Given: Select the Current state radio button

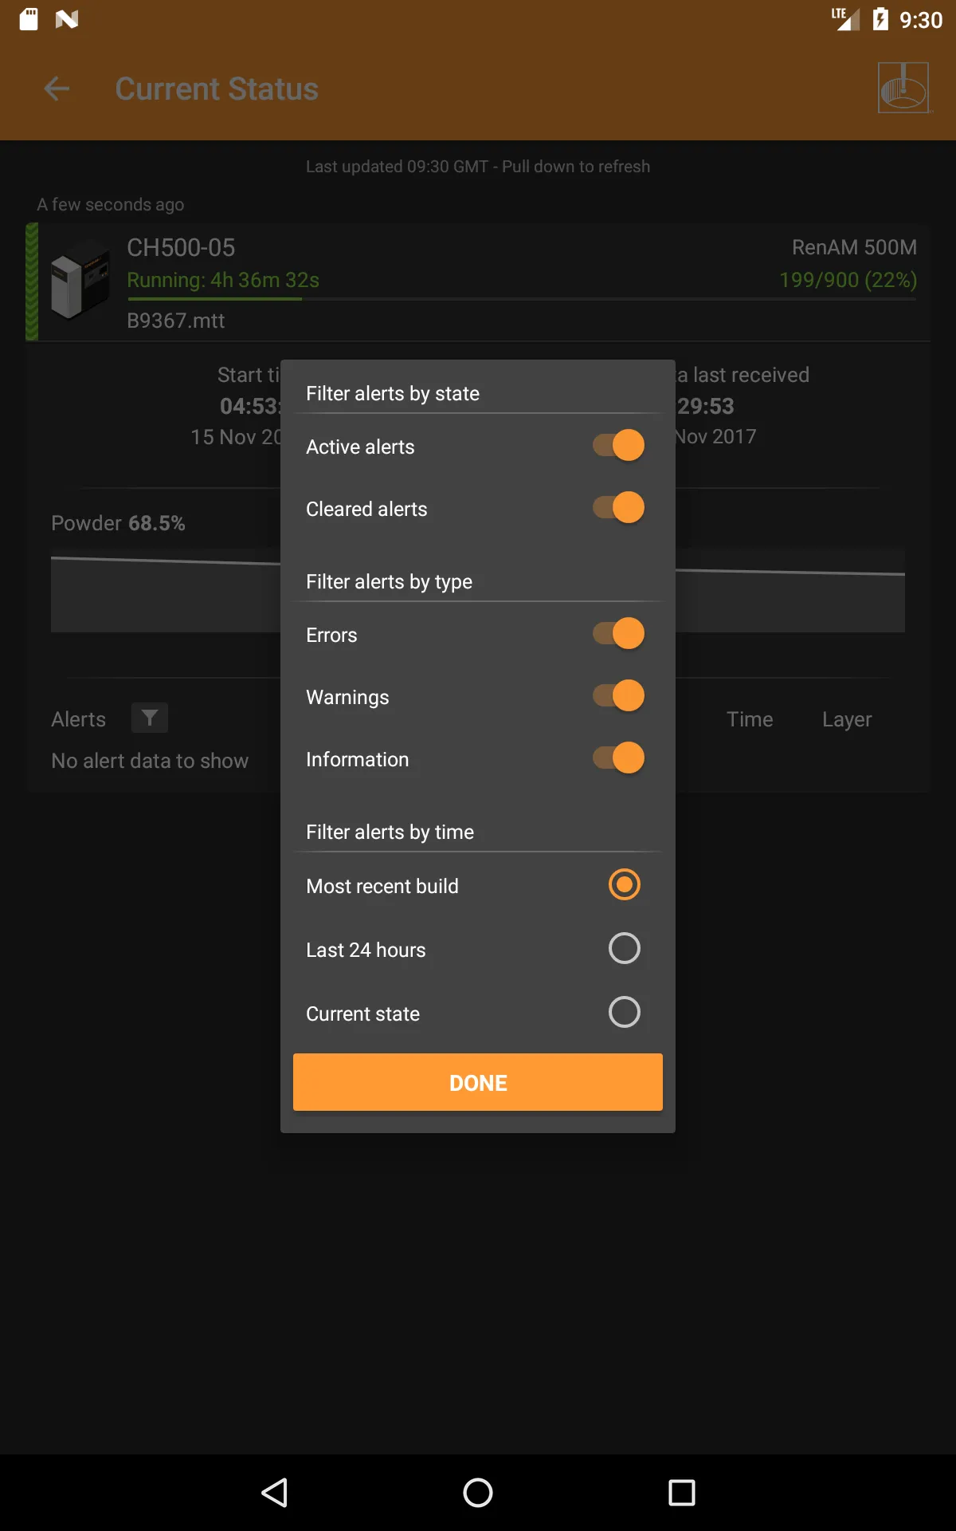Looking at the screenshot, I should (625, 1012).
